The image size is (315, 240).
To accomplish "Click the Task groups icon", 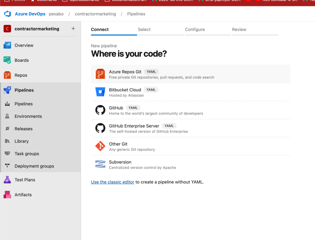I will click(x=7, y=154).
